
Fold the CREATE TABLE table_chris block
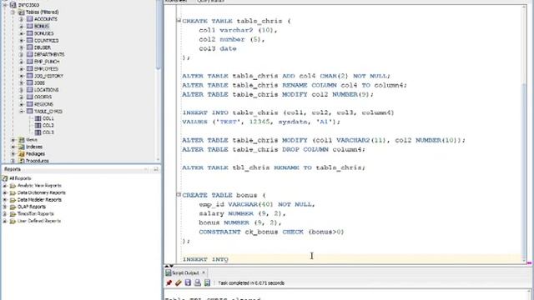click(x=179, y=20)
